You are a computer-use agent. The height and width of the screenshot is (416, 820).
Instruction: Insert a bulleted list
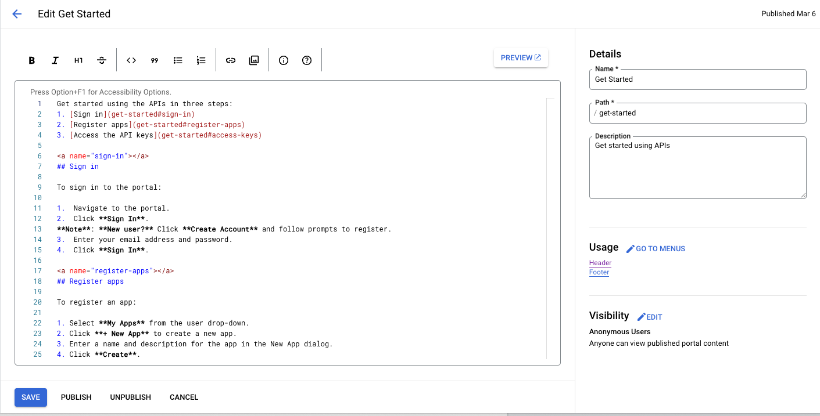click(178, 60)
